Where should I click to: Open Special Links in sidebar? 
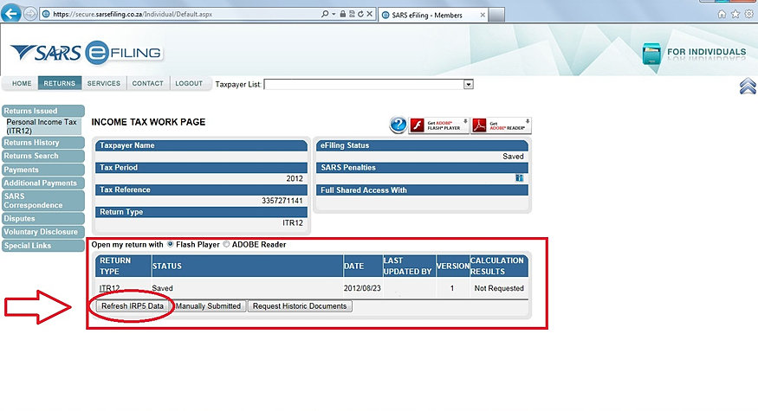pyautogui.click(x=43, y=246)
